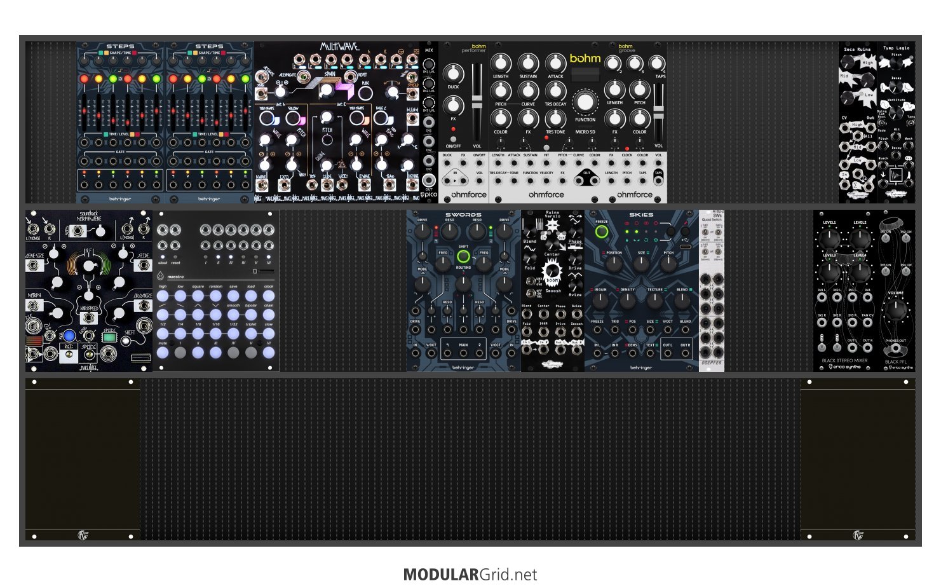Toggle Maestro's 'mute' button

pos(163,352)
